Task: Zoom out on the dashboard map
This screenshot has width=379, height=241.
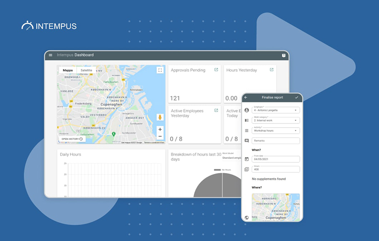Action: pyautogui.click(x=160, y=136)
